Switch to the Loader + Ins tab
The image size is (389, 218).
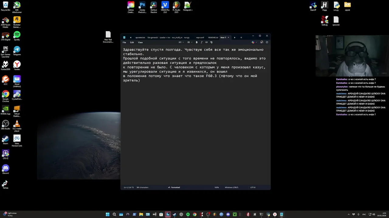tap(165, 38)
